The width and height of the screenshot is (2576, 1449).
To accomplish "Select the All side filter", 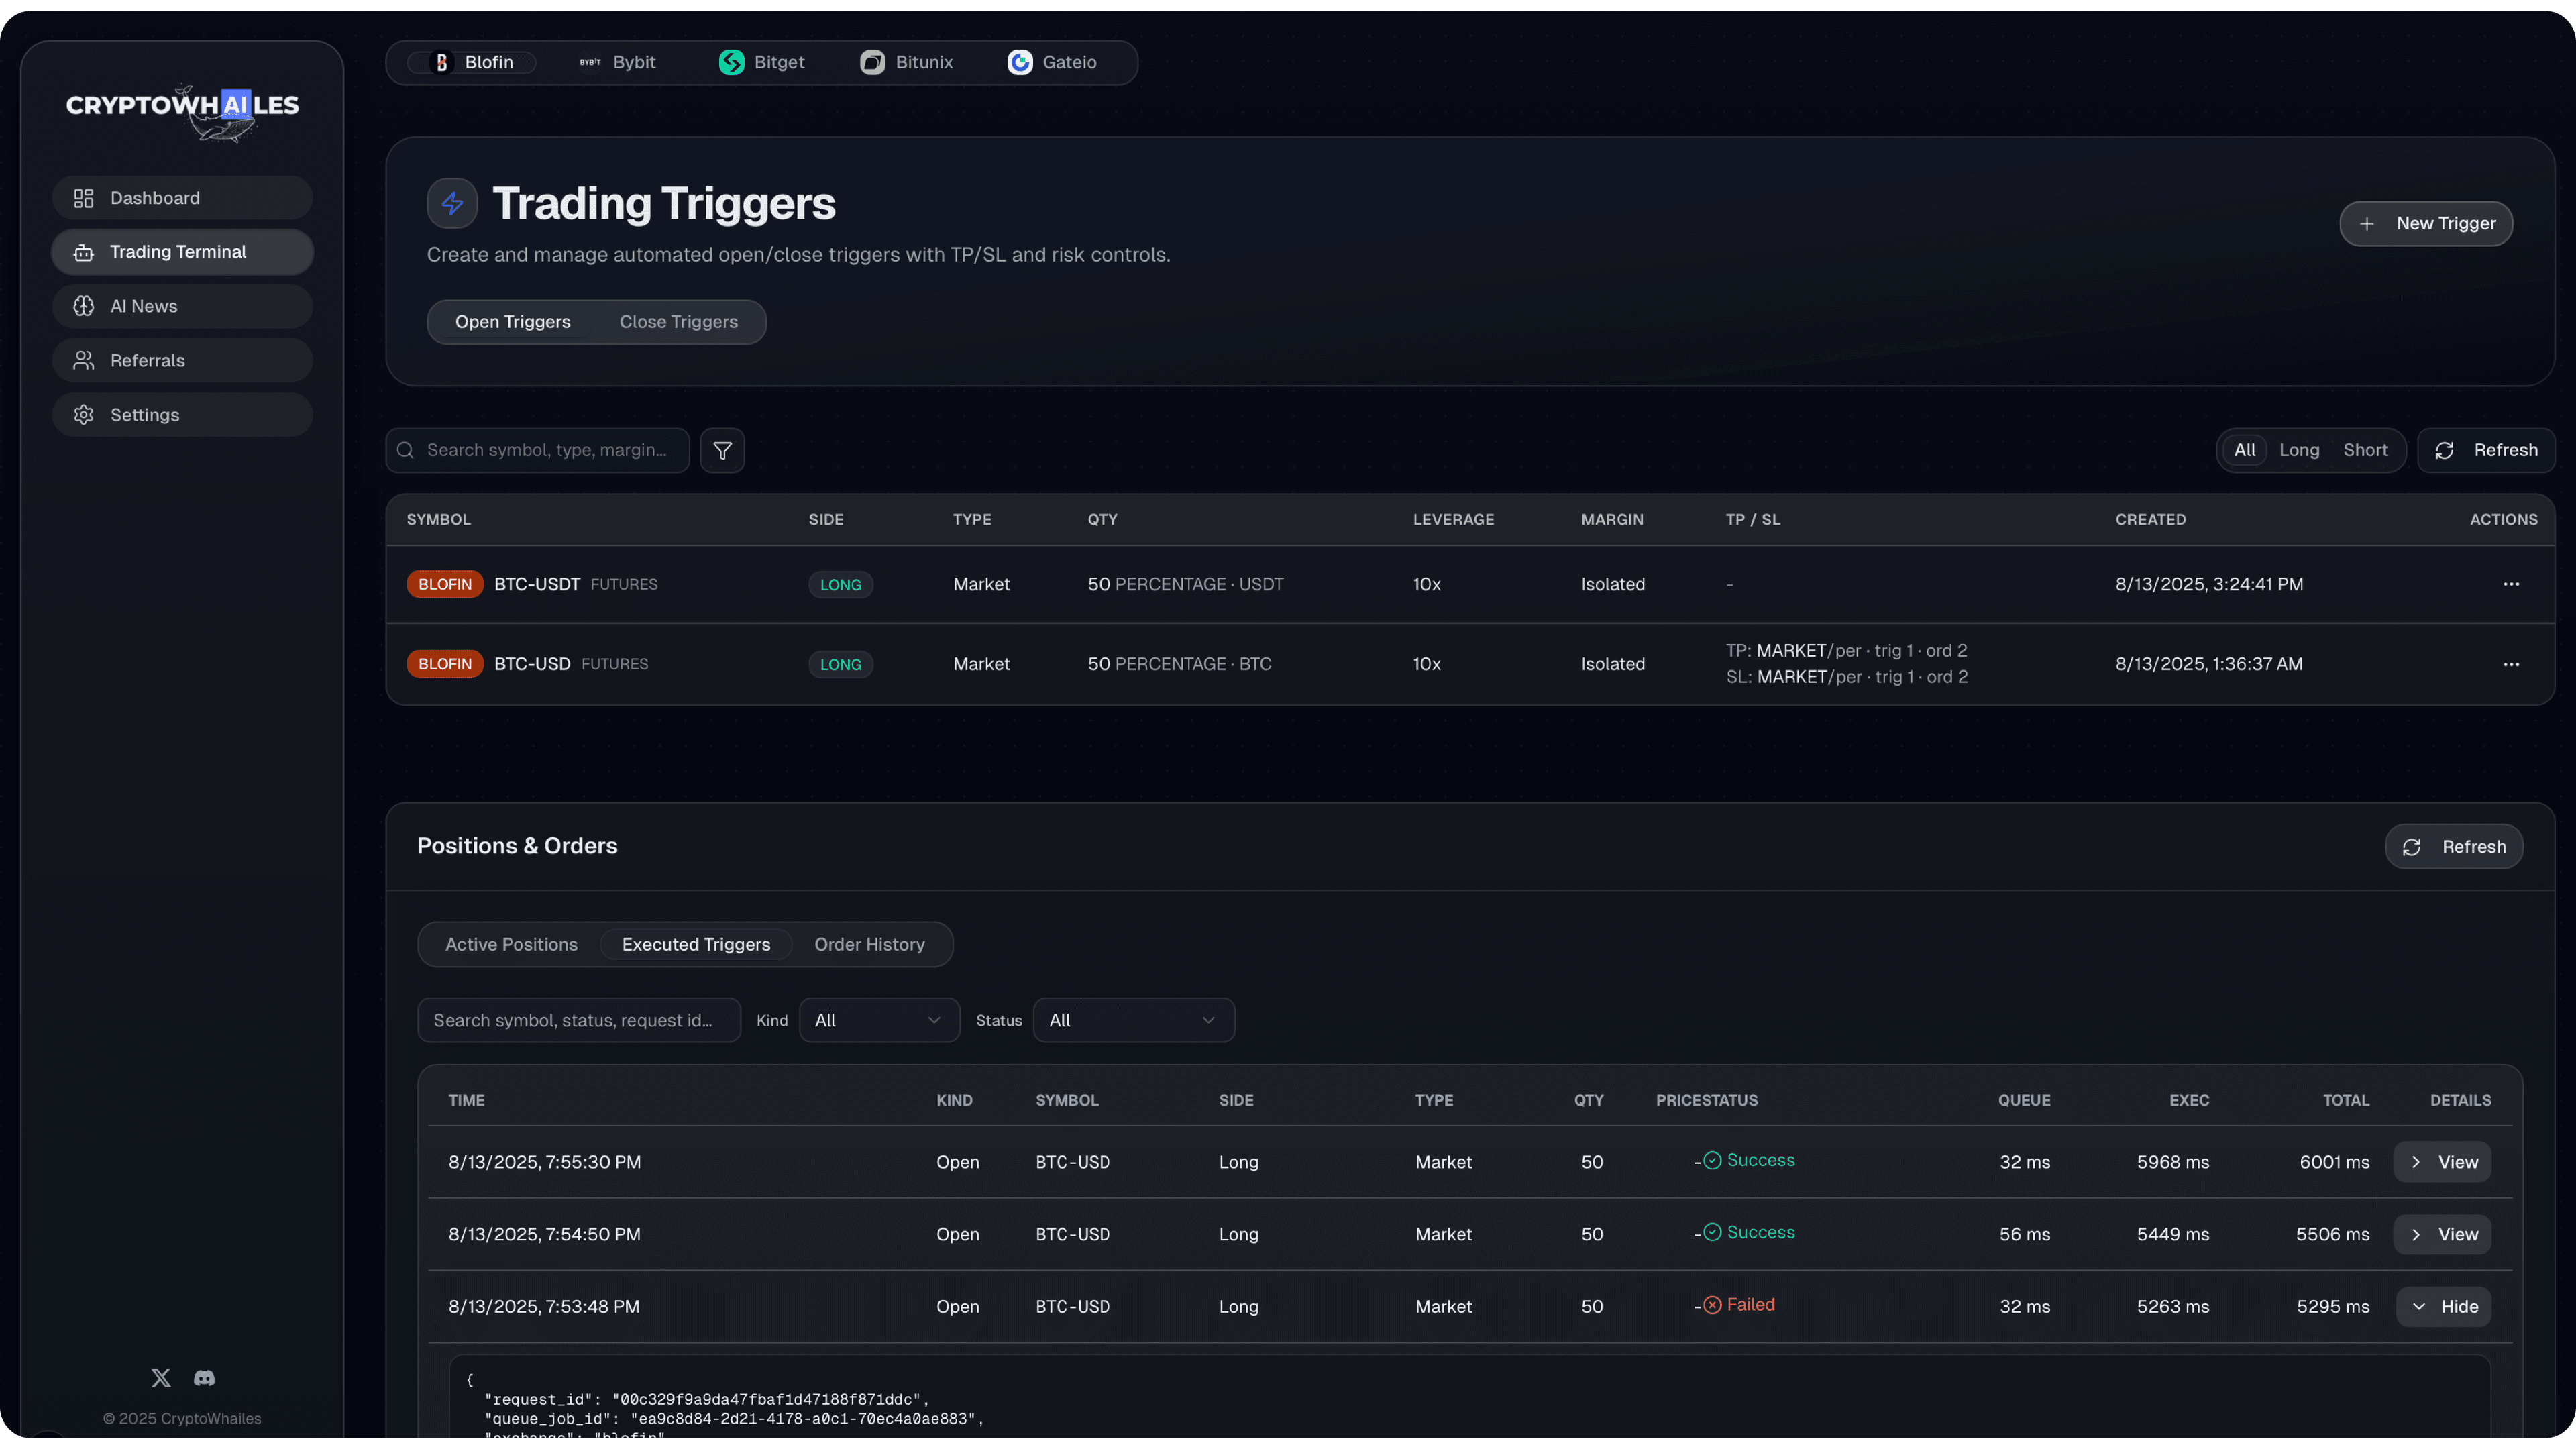I will (2245, 451).
